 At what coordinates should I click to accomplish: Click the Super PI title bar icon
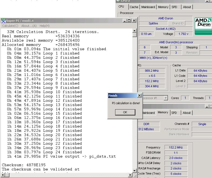pyautogui.click(x=3, y=21)
